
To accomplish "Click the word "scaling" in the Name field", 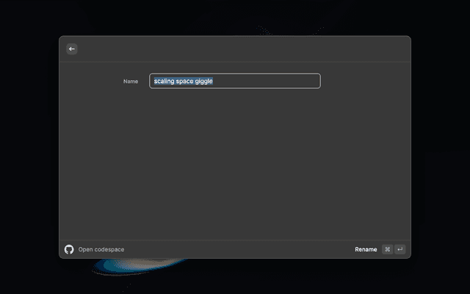I will (164, 81).
